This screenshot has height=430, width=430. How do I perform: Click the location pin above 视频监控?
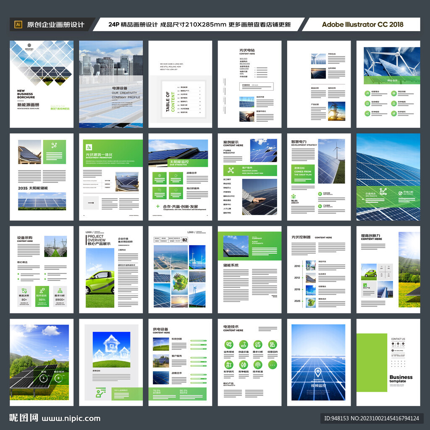pos(318,372)
